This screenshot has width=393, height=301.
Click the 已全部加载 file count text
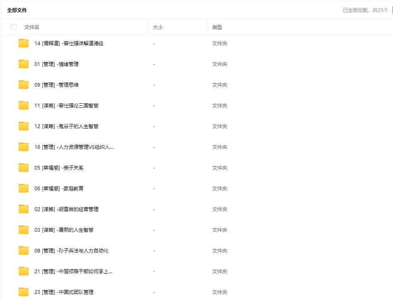(x=365, y=10)
